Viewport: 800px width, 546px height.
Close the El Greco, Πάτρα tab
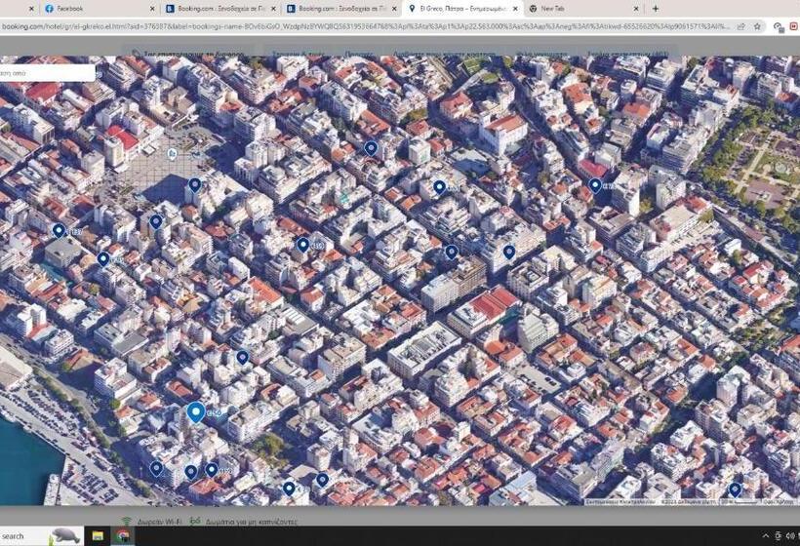click(515, 8)
